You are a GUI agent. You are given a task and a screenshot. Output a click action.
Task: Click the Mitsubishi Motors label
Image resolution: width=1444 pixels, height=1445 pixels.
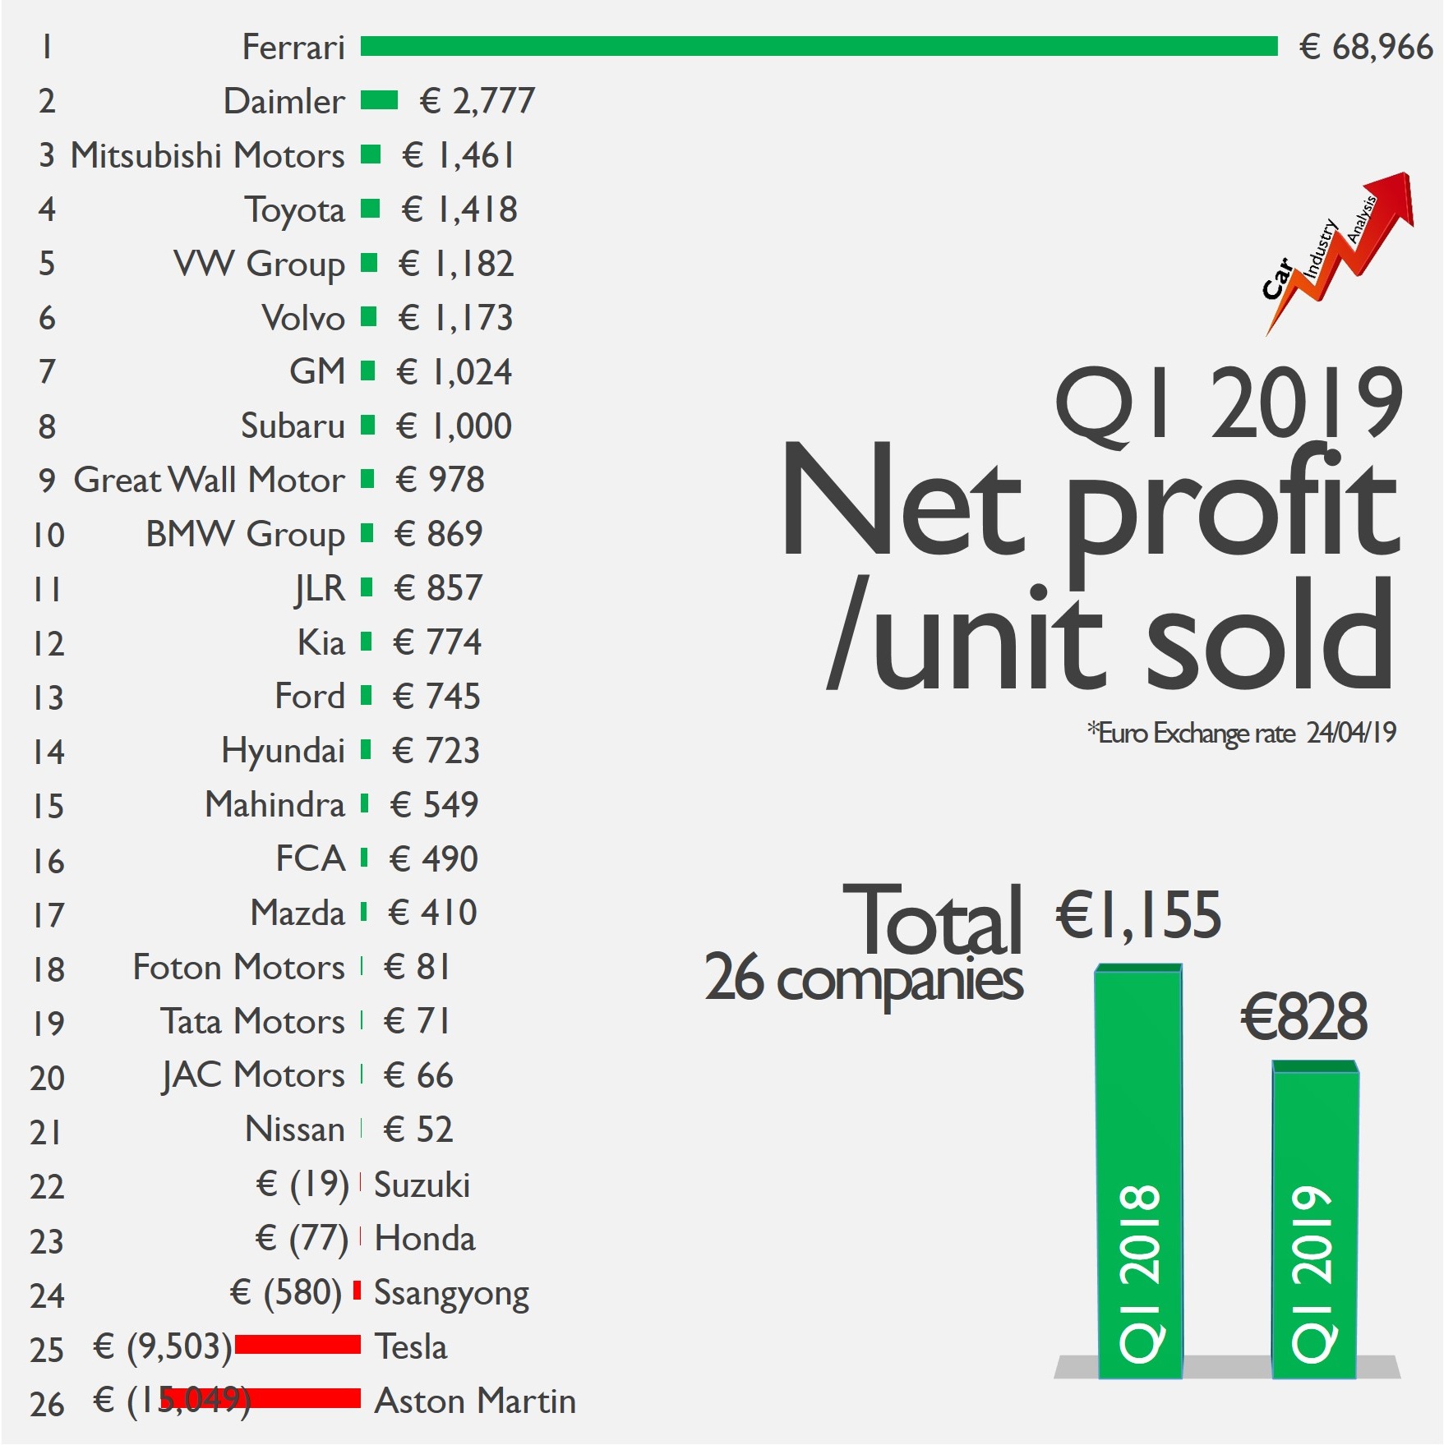coord(207,155)
